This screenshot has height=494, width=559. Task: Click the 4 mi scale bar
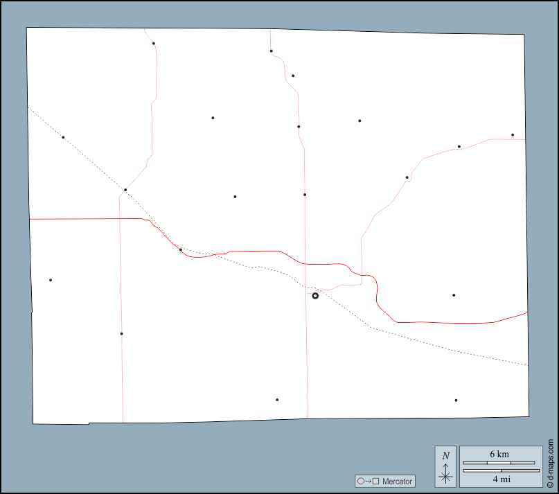[x=501, y=471]
